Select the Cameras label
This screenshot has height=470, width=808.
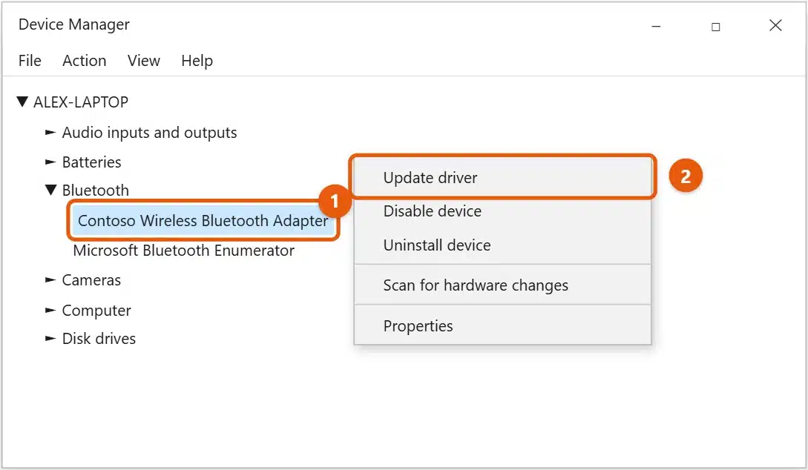(x=91, y=280)
